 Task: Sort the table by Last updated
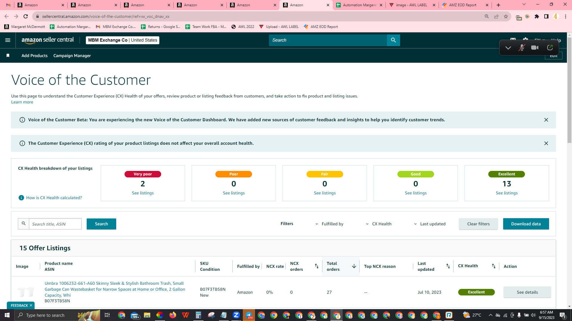tap(448, 266)
